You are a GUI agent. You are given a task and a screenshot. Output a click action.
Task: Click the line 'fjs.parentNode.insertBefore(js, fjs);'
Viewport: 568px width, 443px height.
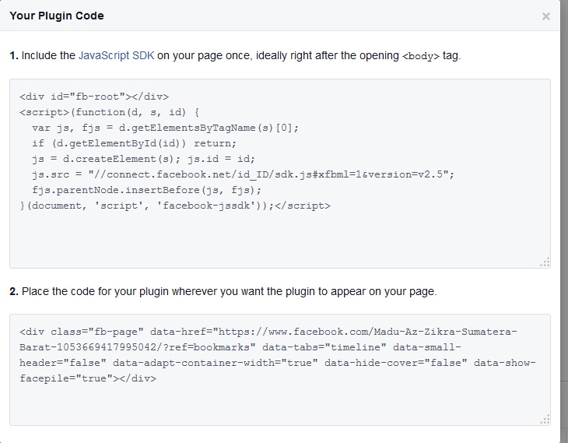(147, 190)
